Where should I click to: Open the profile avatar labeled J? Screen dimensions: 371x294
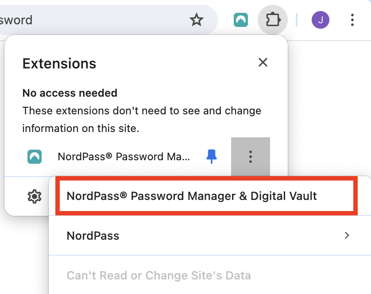coord(320,20)
